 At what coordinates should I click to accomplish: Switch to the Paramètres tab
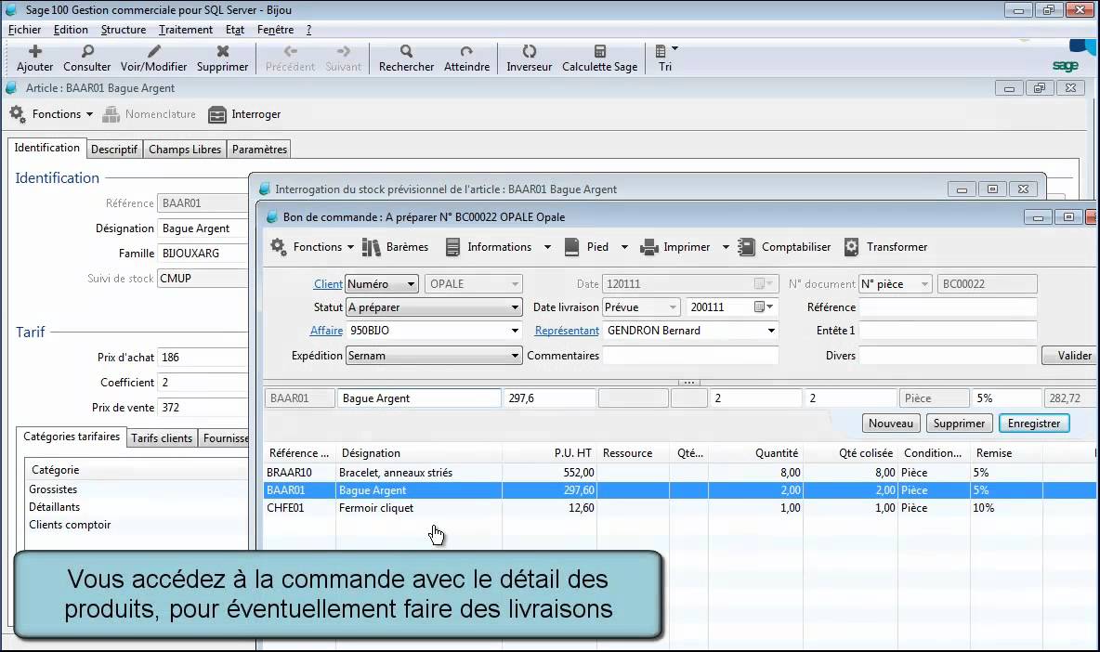click(259, 150)
